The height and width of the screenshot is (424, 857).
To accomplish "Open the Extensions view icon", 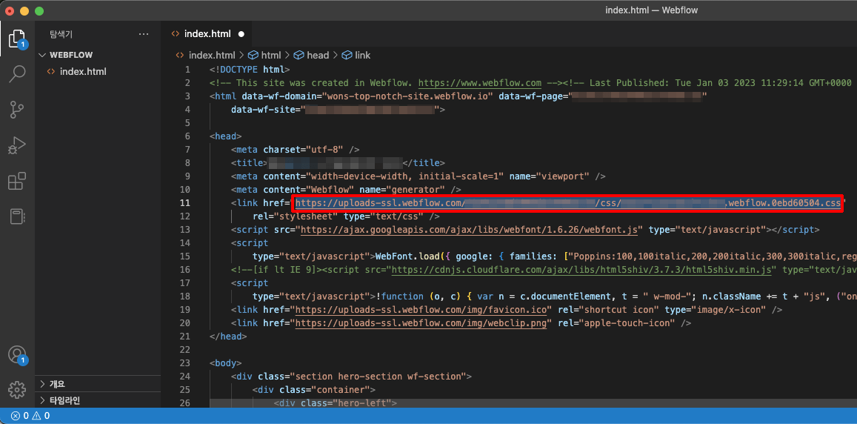I will 18,181.
